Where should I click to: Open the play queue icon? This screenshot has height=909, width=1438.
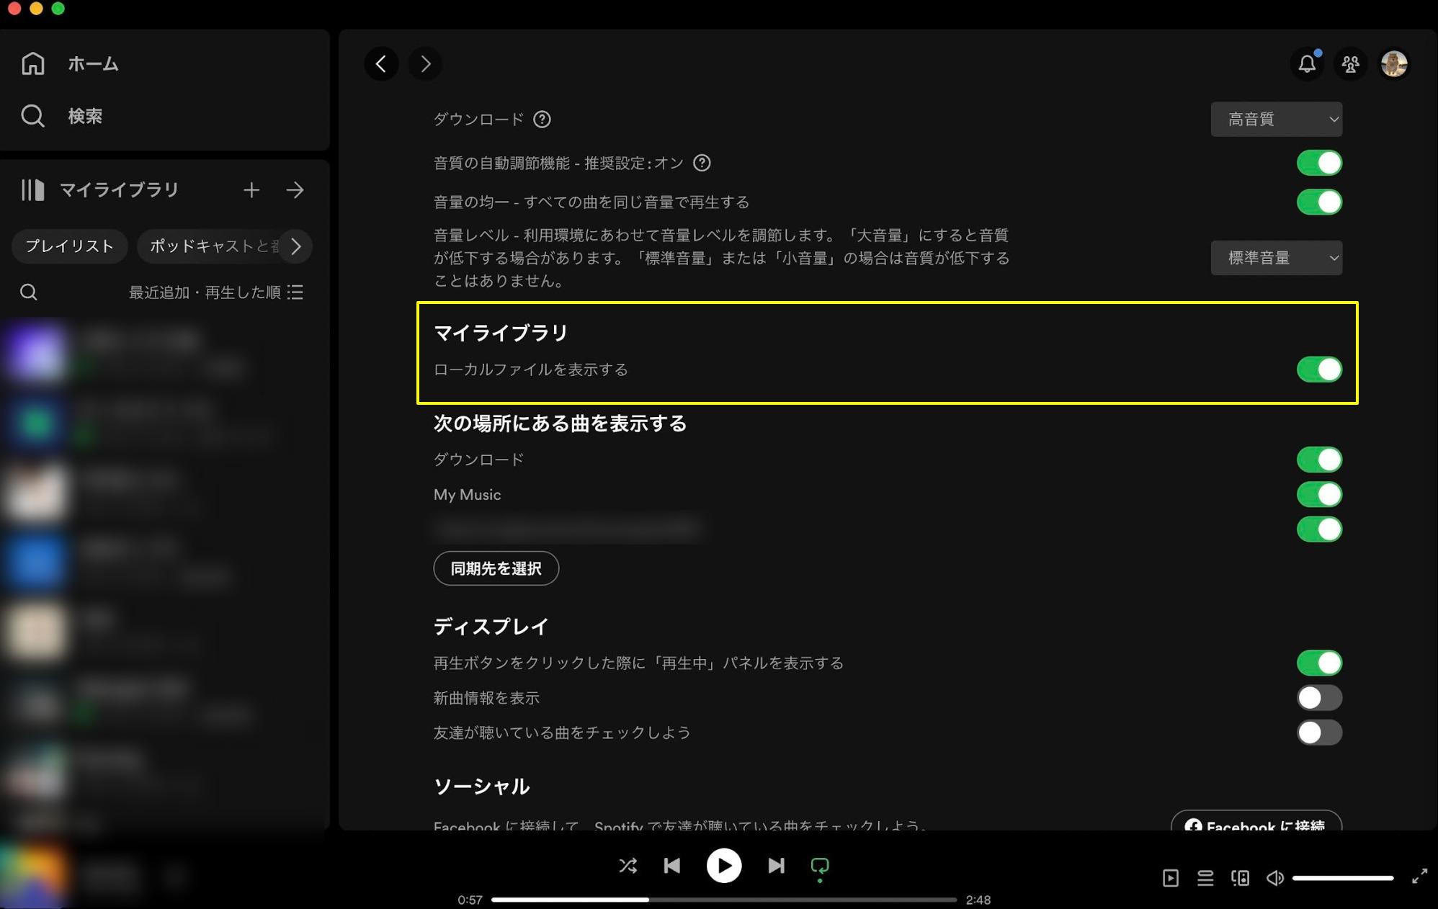point(1205,878)
